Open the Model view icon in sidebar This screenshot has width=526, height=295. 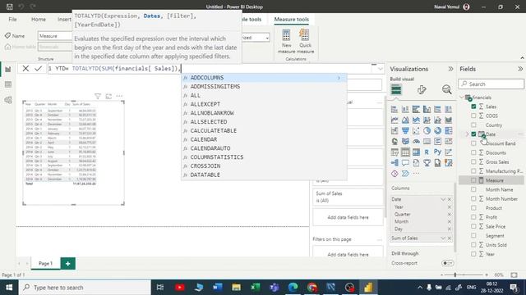coord(8,100)
